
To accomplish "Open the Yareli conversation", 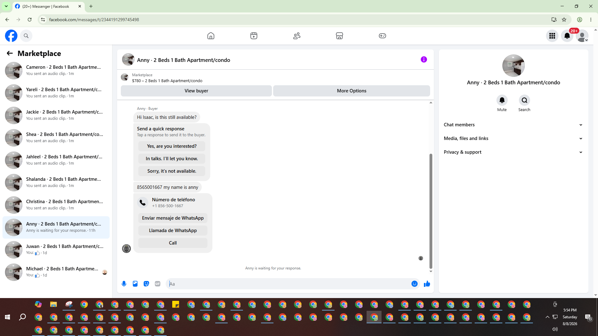I will 56,93.
